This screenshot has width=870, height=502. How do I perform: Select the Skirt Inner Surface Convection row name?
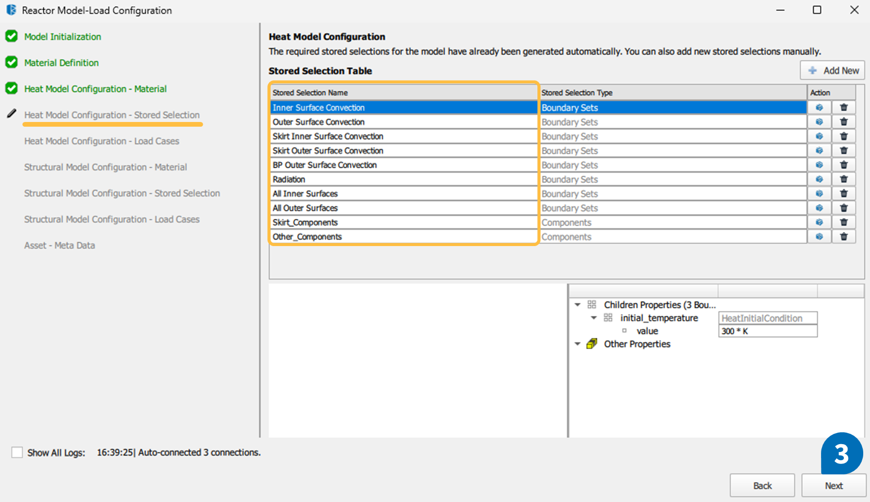[x=404, y=136]
